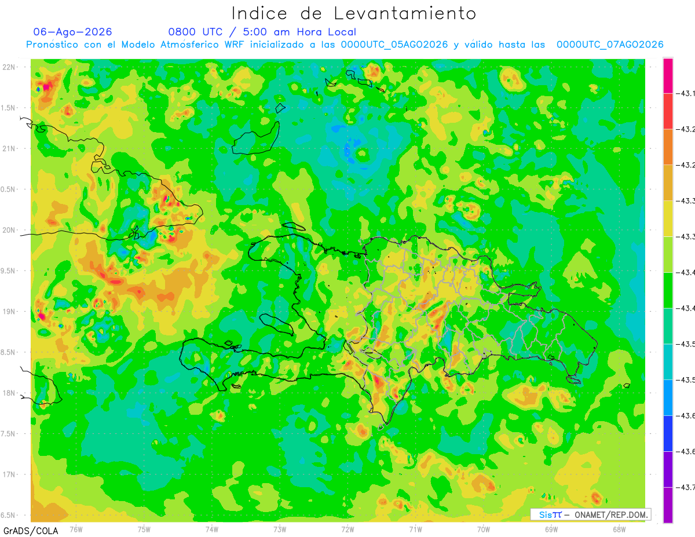Image resolution: width=695 pixels, height=537 pixels.
Task: Click the bottom purple swatch of color scale
Action: 668,505
